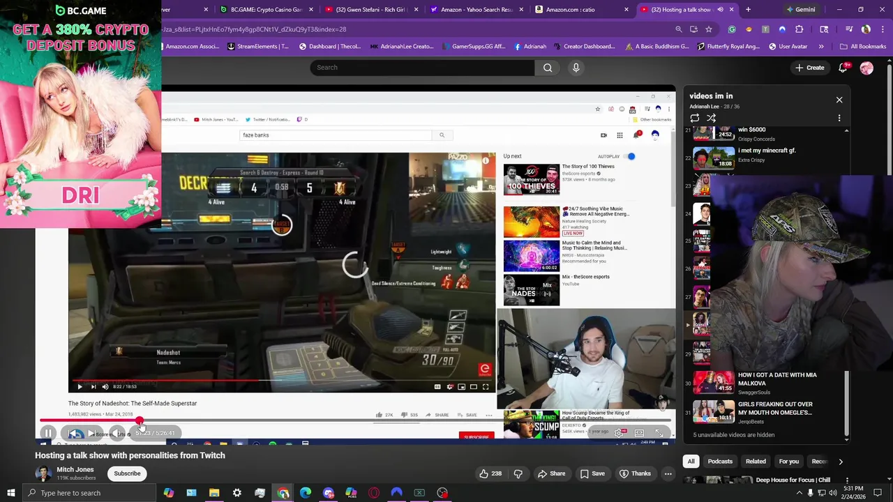Show hidden system tray icons
The image size is (893, 502).
(x=799, y=493)
